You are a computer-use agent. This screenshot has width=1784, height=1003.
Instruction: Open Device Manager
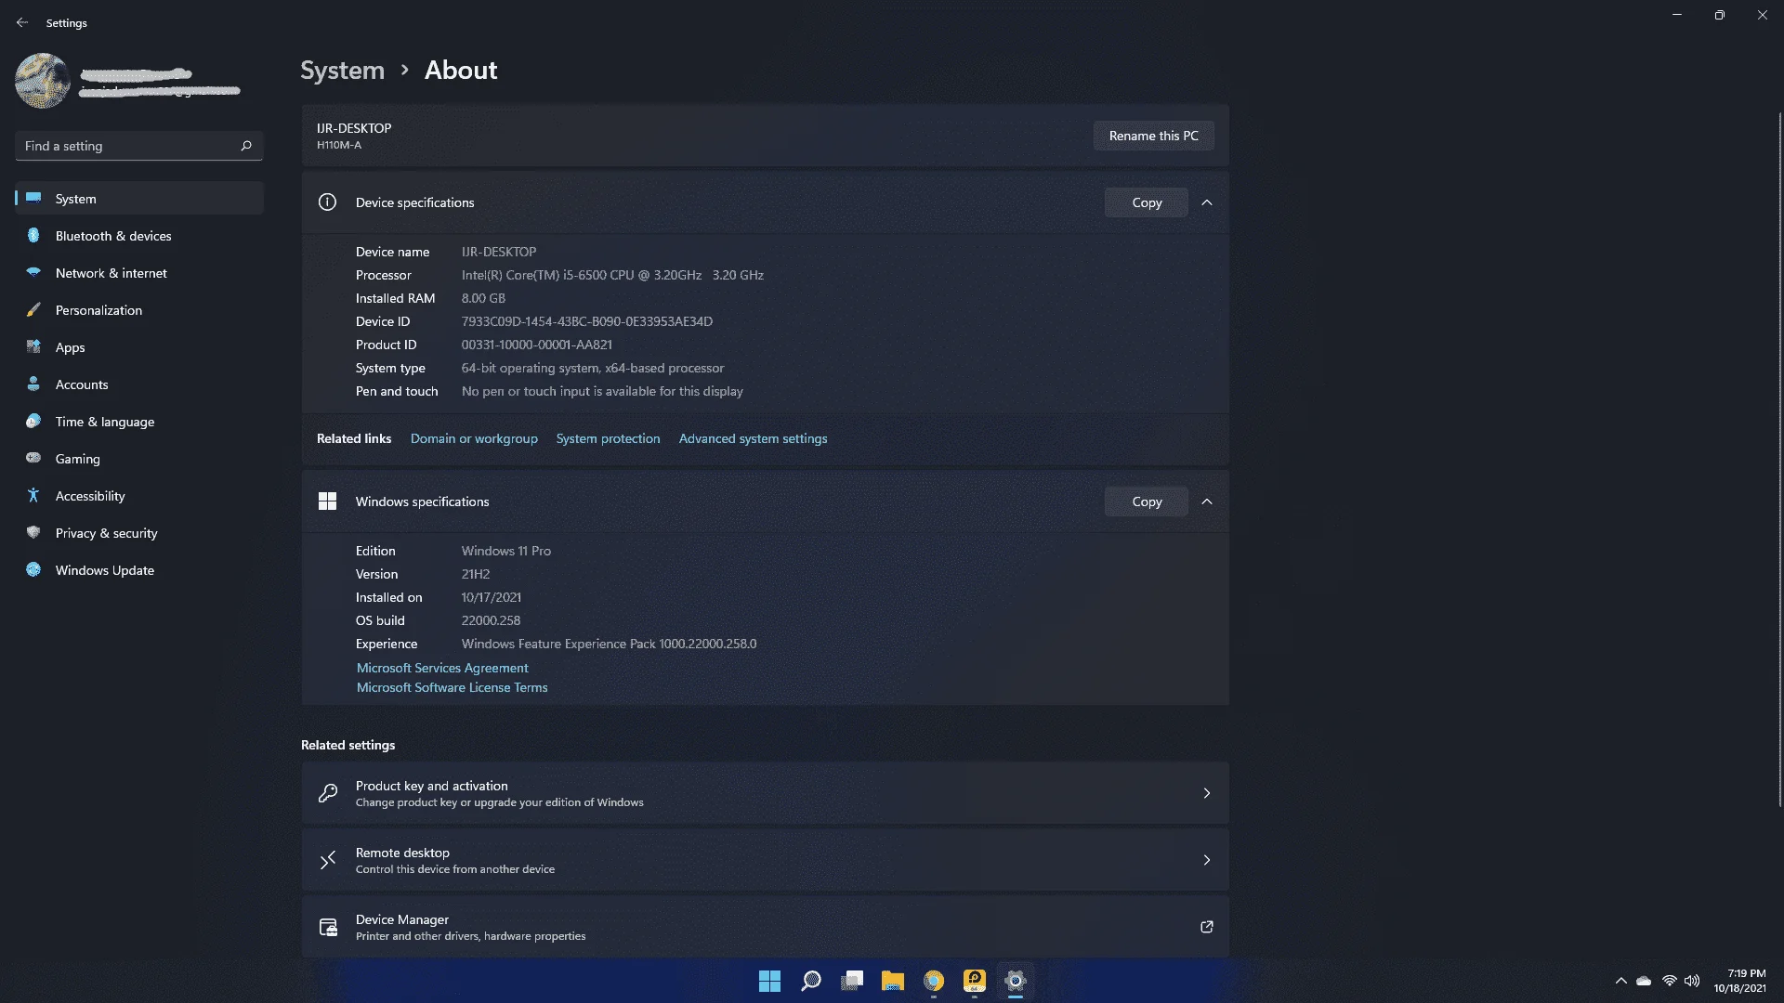[765, 927]
